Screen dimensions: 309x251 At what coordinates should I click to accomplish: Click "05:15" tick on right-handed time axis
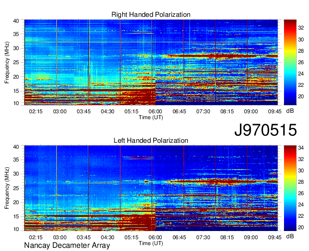point(131,111)
